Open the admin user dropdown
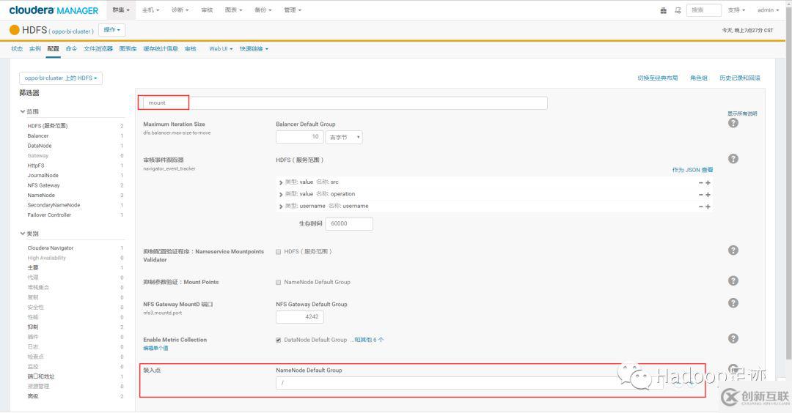792x413 pixels. [x=769, y=10]
